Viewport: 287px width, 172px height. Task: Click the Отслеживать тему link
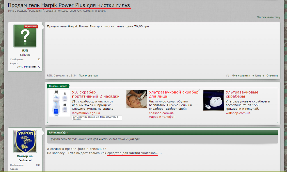tap(268, 17)
